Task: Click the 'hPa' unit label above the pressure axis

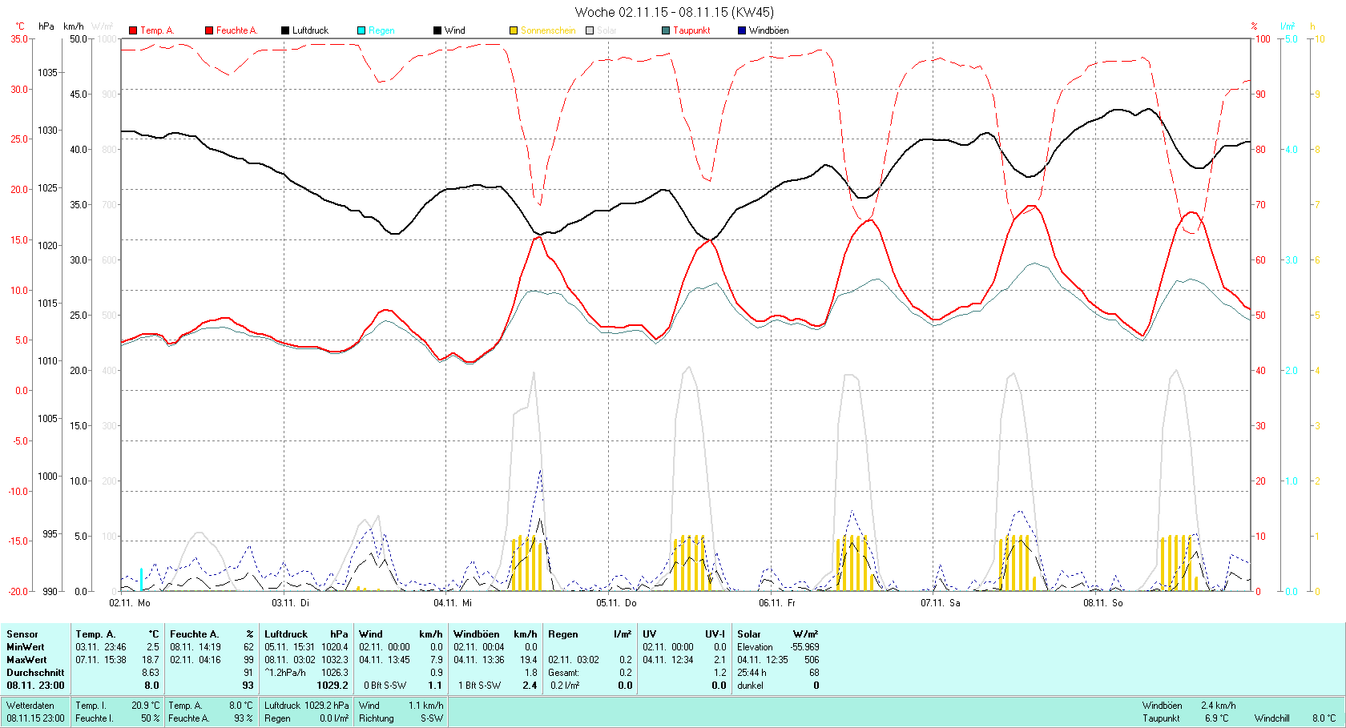Action: pyautogui.click(x=46, y=26)
